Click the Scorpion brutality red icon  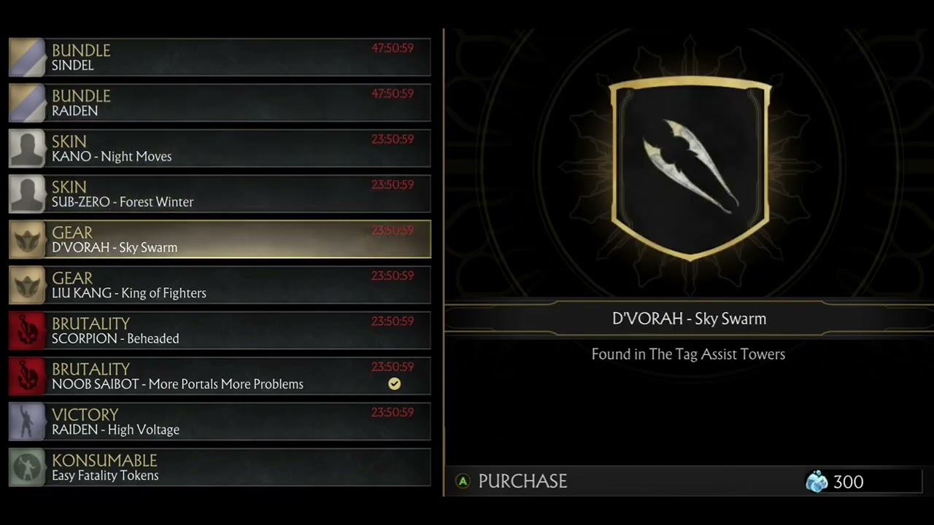27,331
